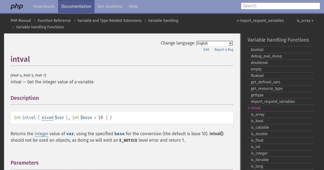Click the E_NOTICE constant text
This screenshot has width=324, height=170.
[x=128, y=140]
